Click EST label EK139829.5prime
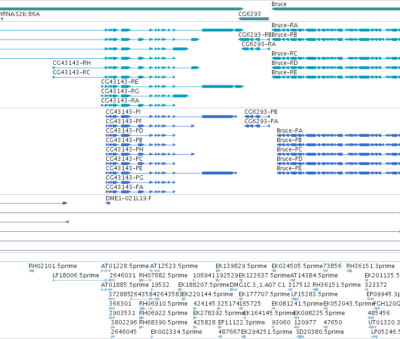Viewport: 400px width, 339px height. (x=241, y=266)
